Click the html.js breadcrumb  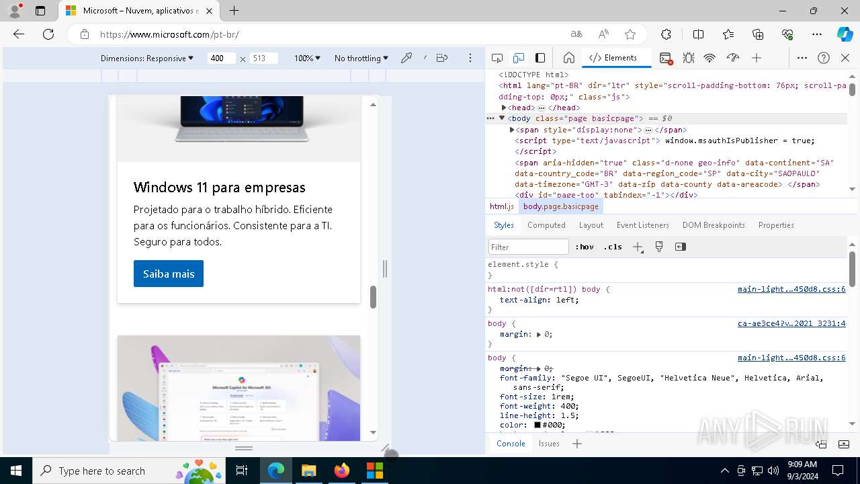point(502,206)
